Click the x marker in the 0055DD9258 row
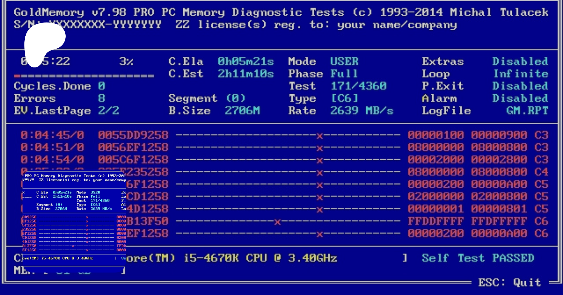The width and height of the screenshot is (563, 295). 319,136
